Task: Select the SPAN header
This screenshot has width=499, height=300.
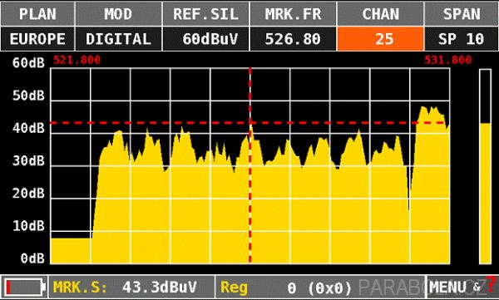Action: click(462, 14)
